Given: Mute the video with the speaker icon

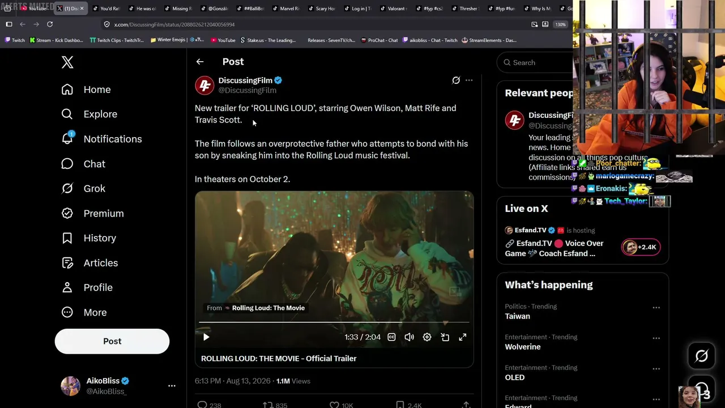Looking at the screenshot, I should (x=409, y=337).
